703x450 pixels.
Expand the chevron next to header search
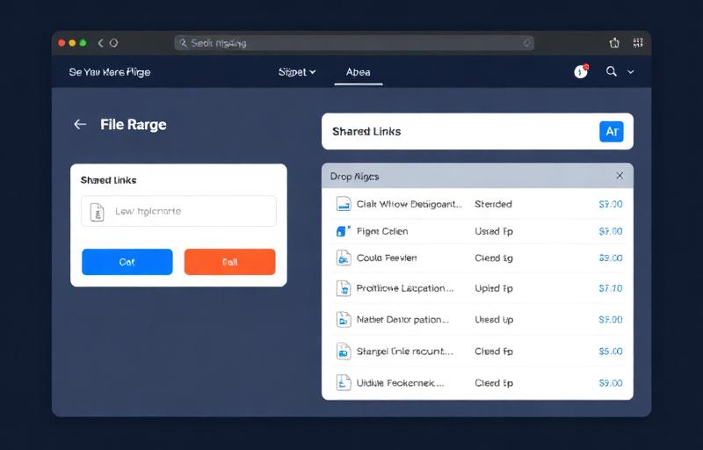630,72
